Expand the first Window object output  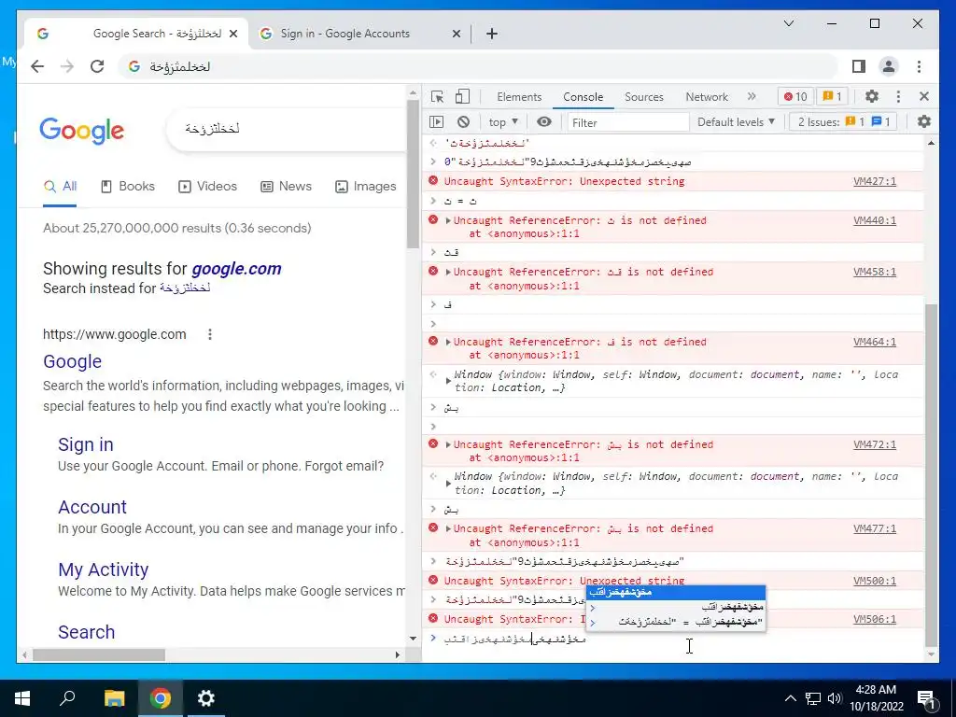[x=448, y=381]
